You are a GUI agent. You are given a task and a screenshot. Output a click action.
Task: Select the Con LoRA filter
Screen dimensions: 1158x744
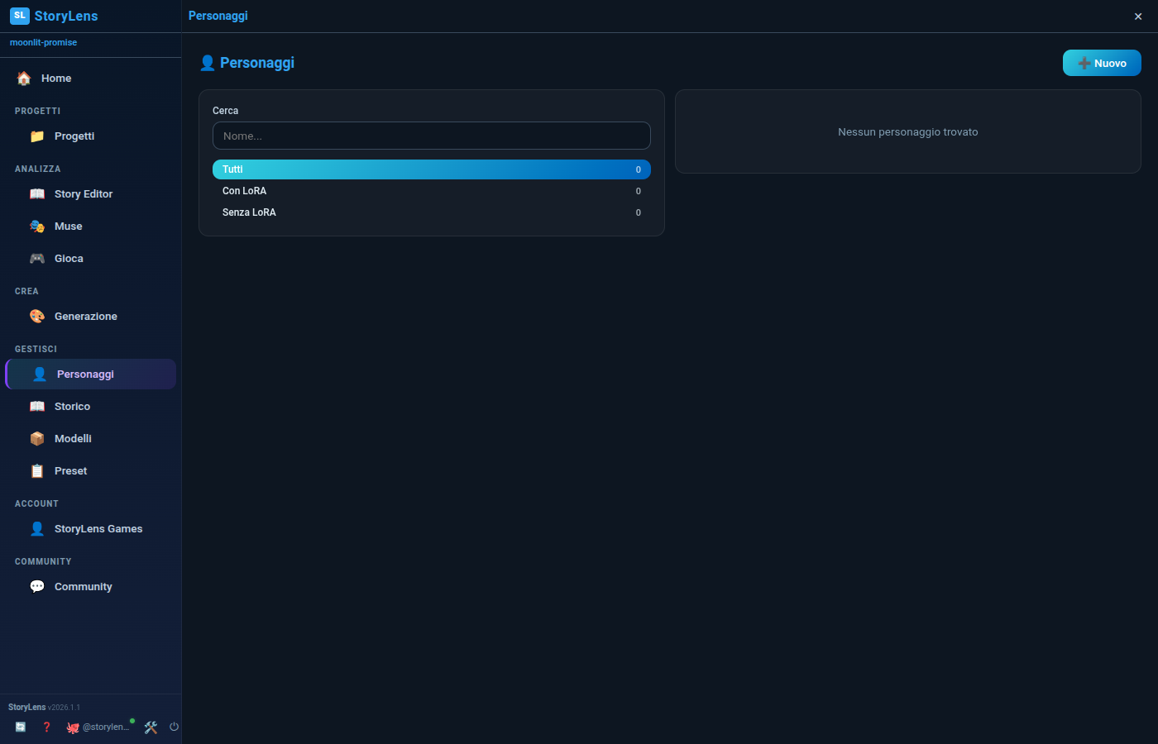pyautogui.click(x=432, y=191)
